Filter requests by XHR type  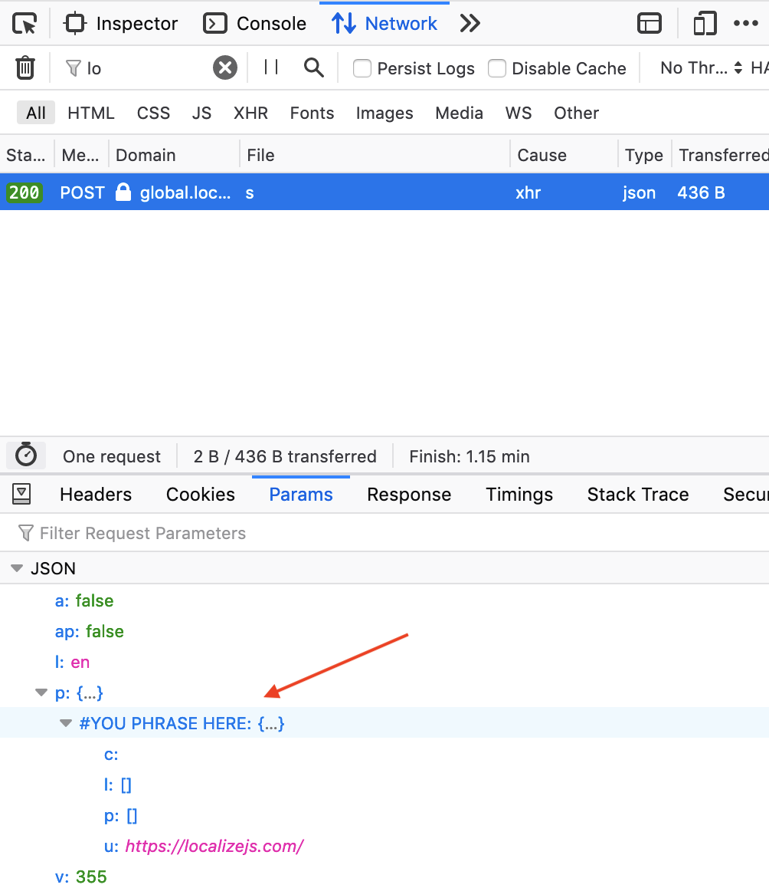pos(250,113)
